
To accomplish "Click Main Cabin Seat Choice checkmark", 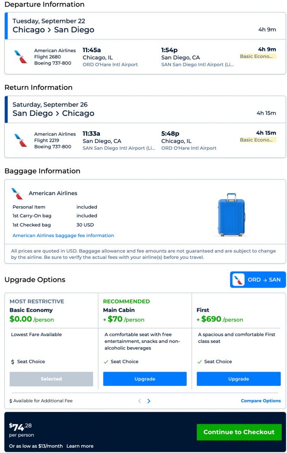I will pos(106,362).
